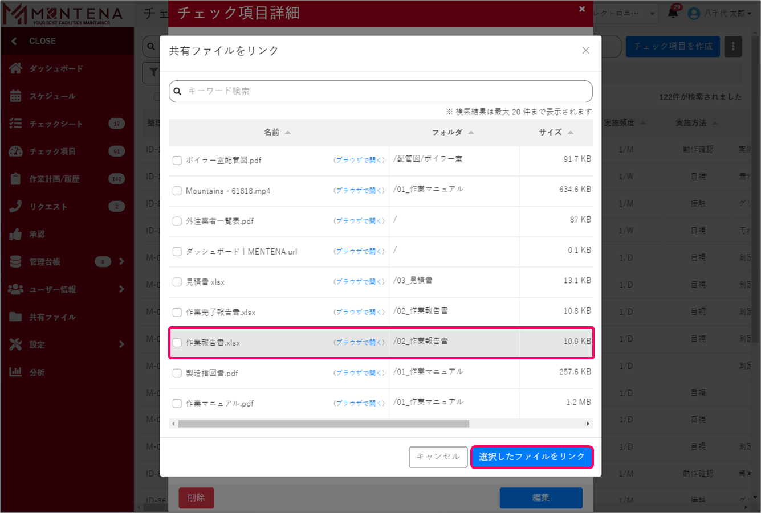Viewport: 761px width, 513px height.
Task: Open スケジュール calendar icon in sidebar
Action: 15,96
